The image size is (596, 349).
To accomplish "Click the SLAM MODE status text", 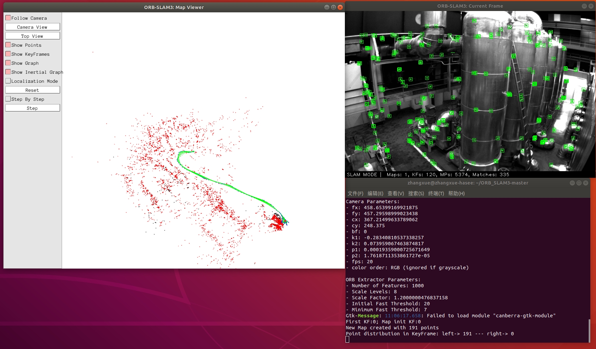I will 362,174.
